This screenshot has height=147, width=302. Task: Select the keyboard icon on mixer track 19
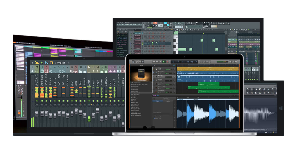tap(119, 71)
